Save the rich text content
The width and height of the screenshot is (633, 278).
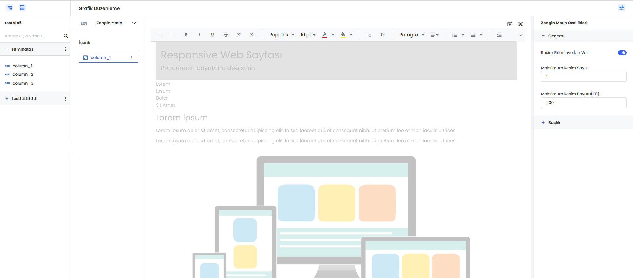[x=510, y=24]
